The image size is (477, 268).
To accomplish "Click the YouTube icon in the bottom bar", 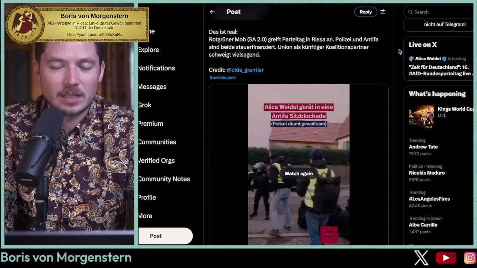I will pos(446,258).
